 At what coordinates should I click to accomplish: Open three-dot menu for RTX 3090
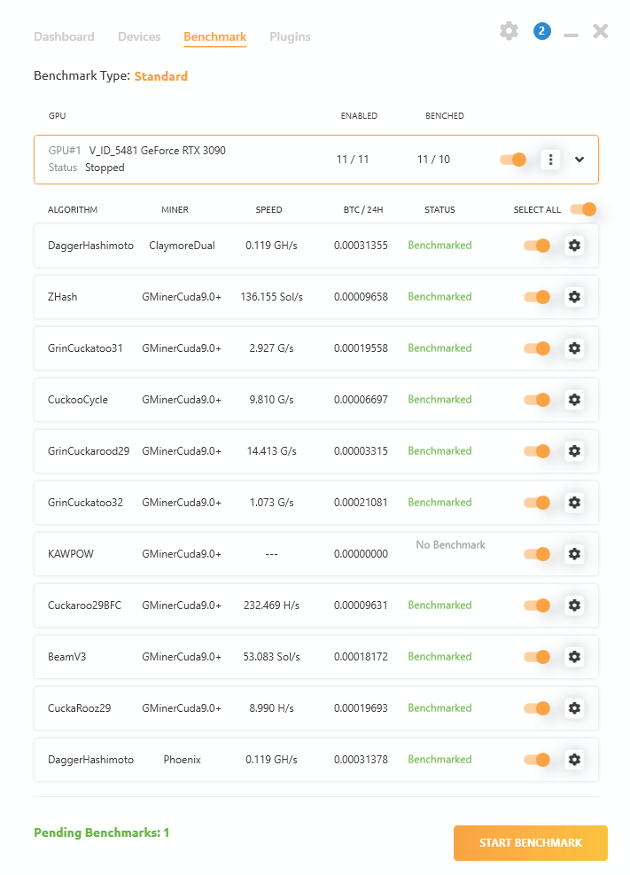tap(551, 160)
